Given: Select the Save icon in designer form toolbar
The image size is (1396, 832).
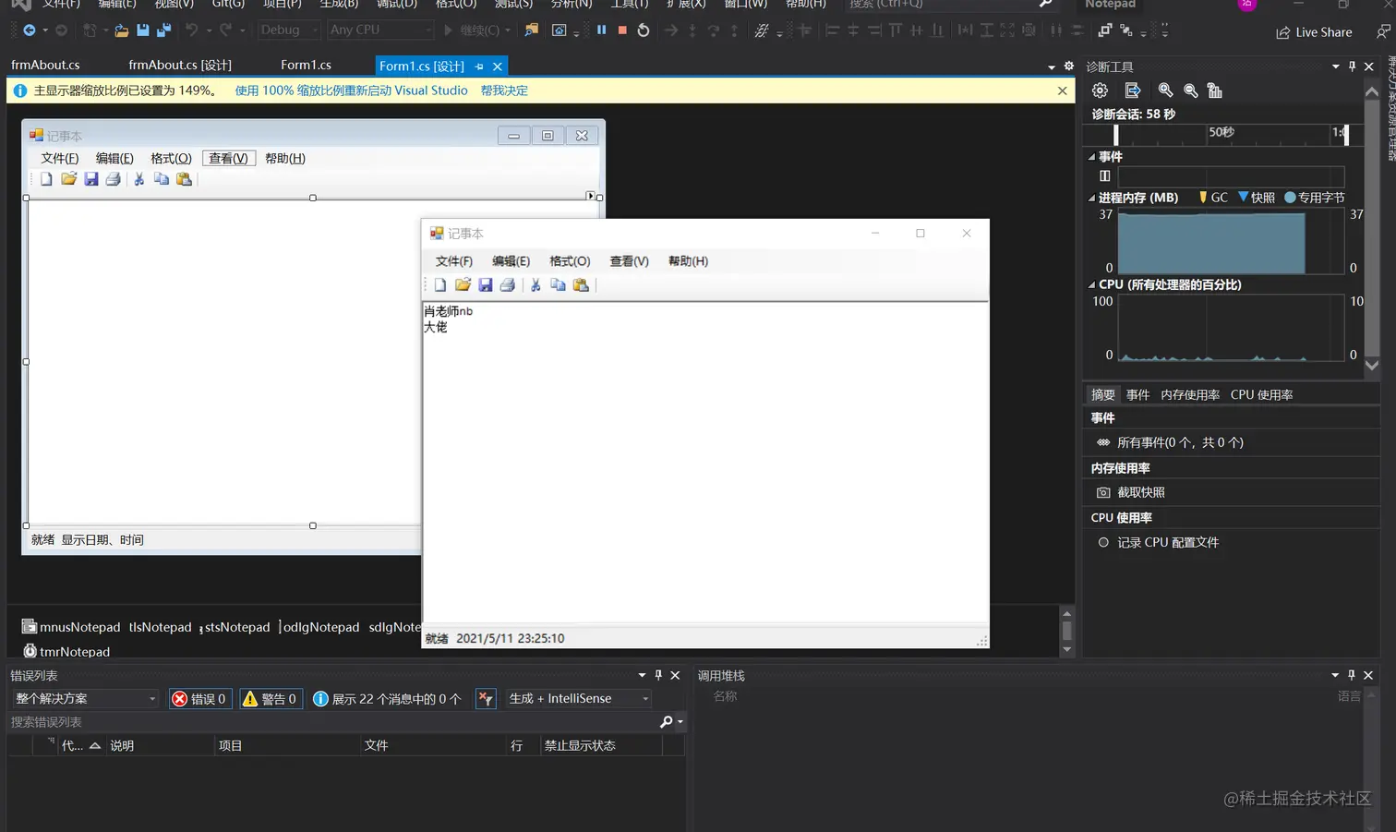Looking at the screenshot, I should click(90, 179).
